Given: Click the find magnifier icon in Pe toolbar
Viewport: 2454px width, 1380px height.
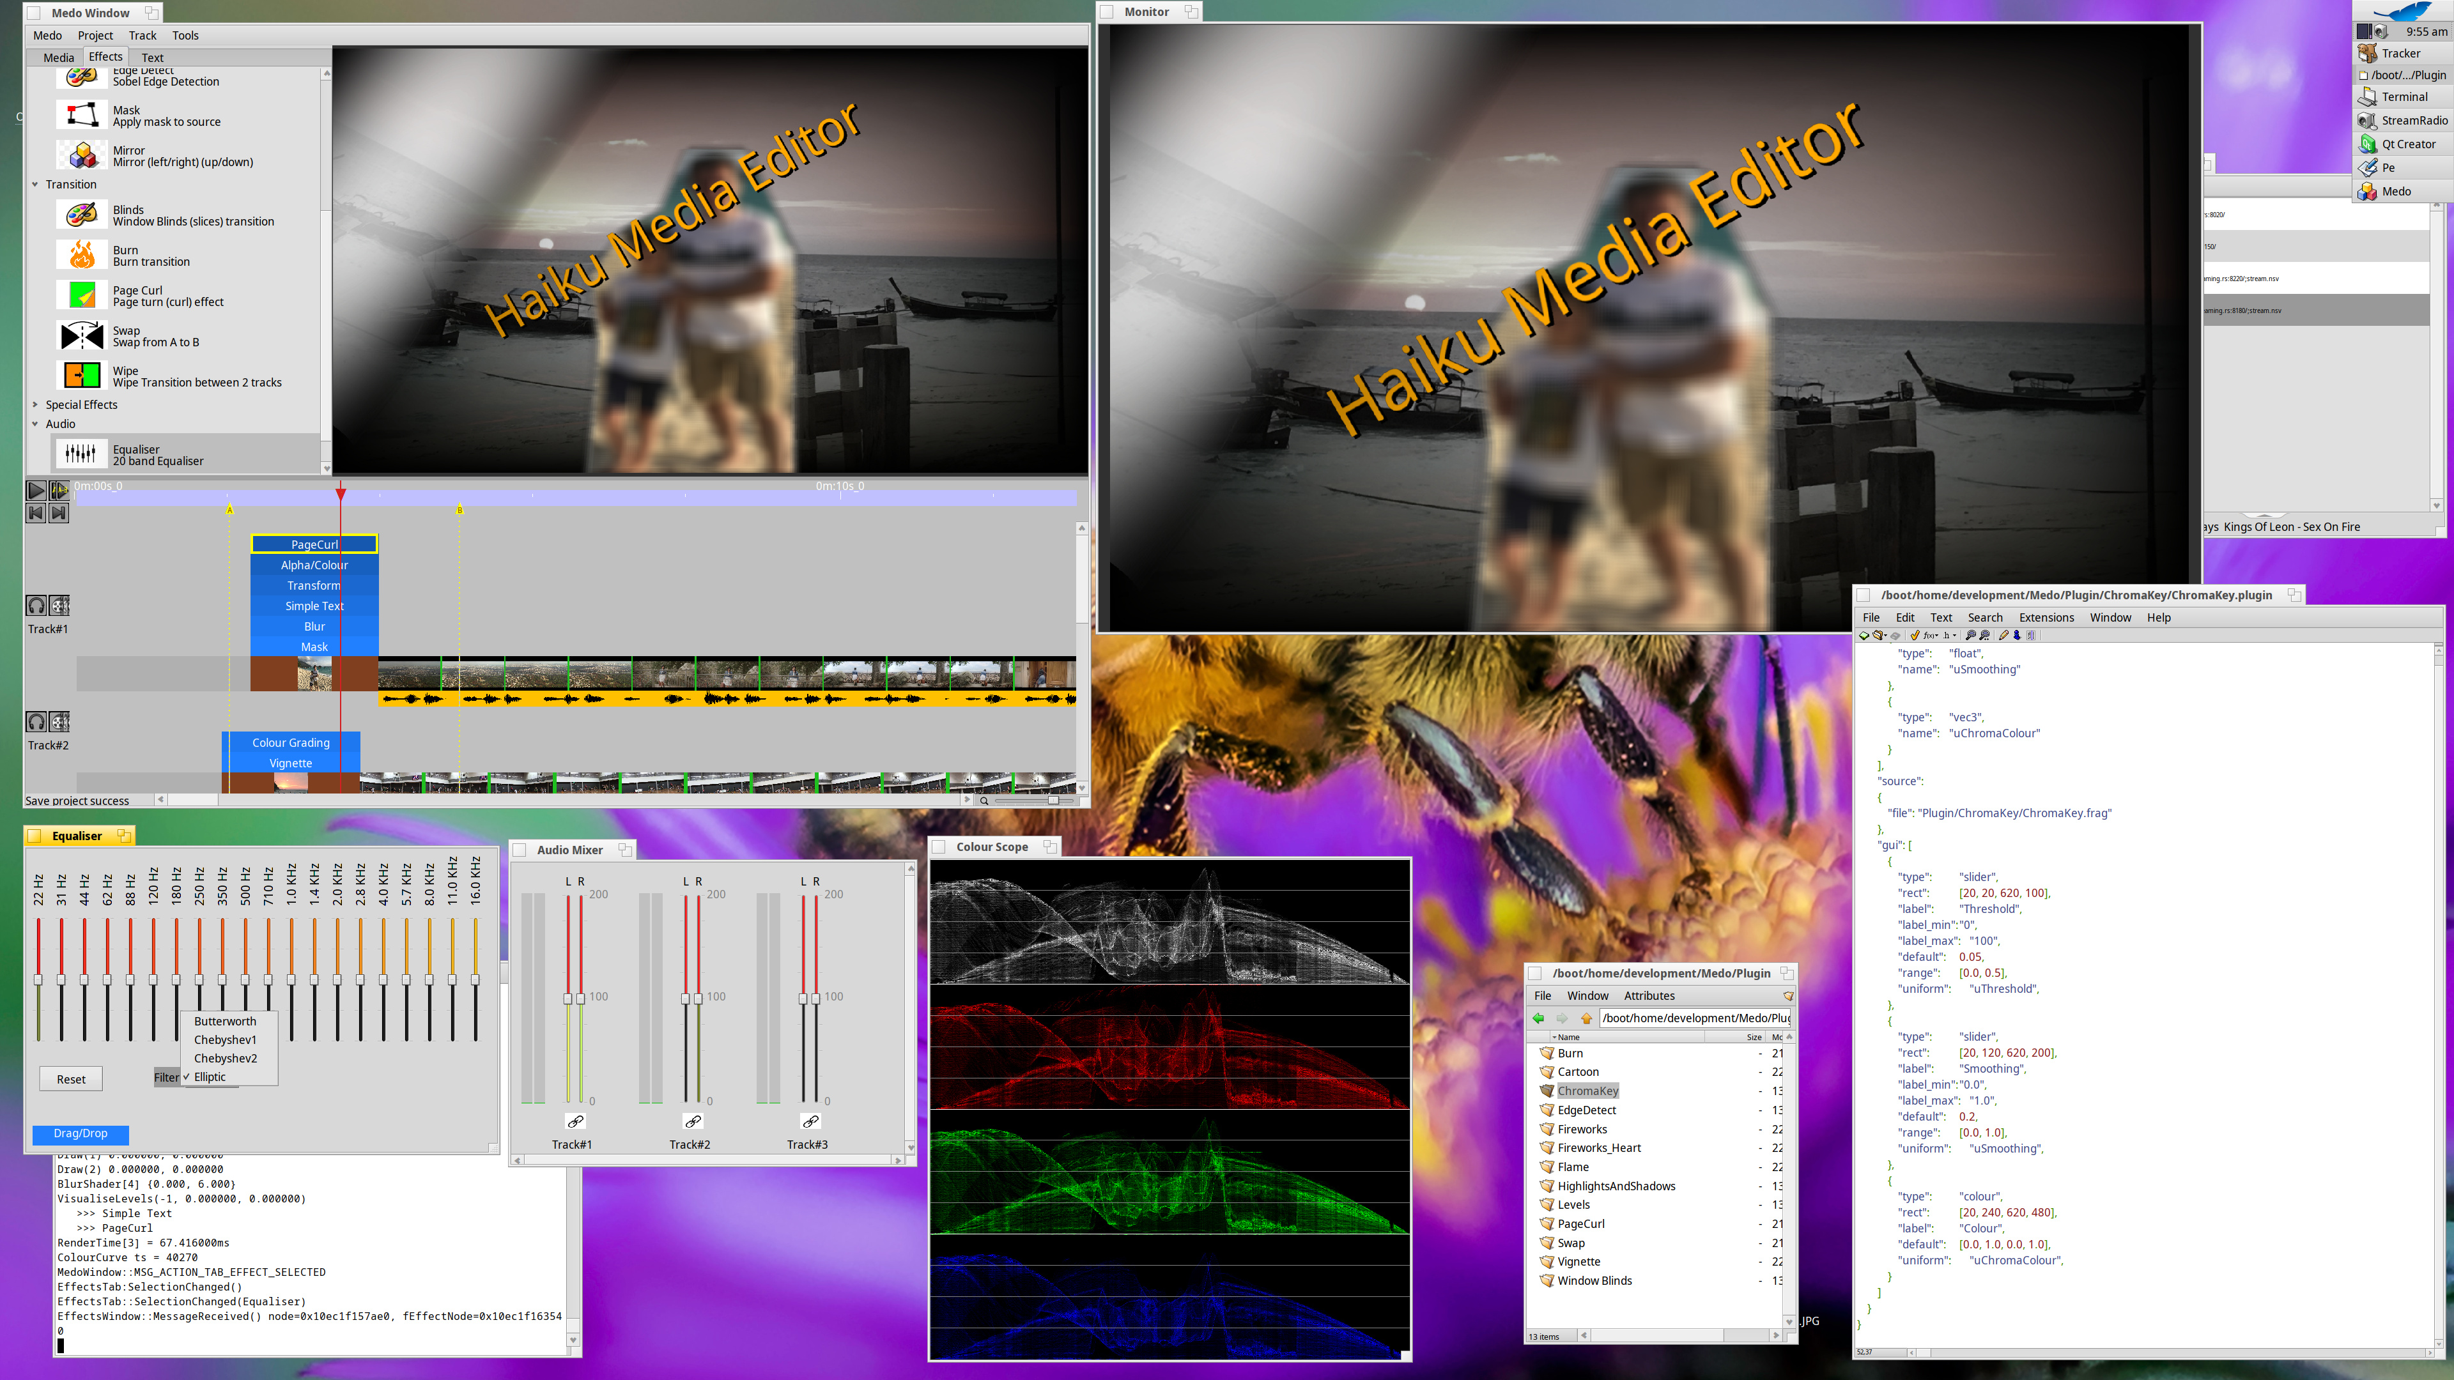Looking at the screenshot, I should 1970,635.
